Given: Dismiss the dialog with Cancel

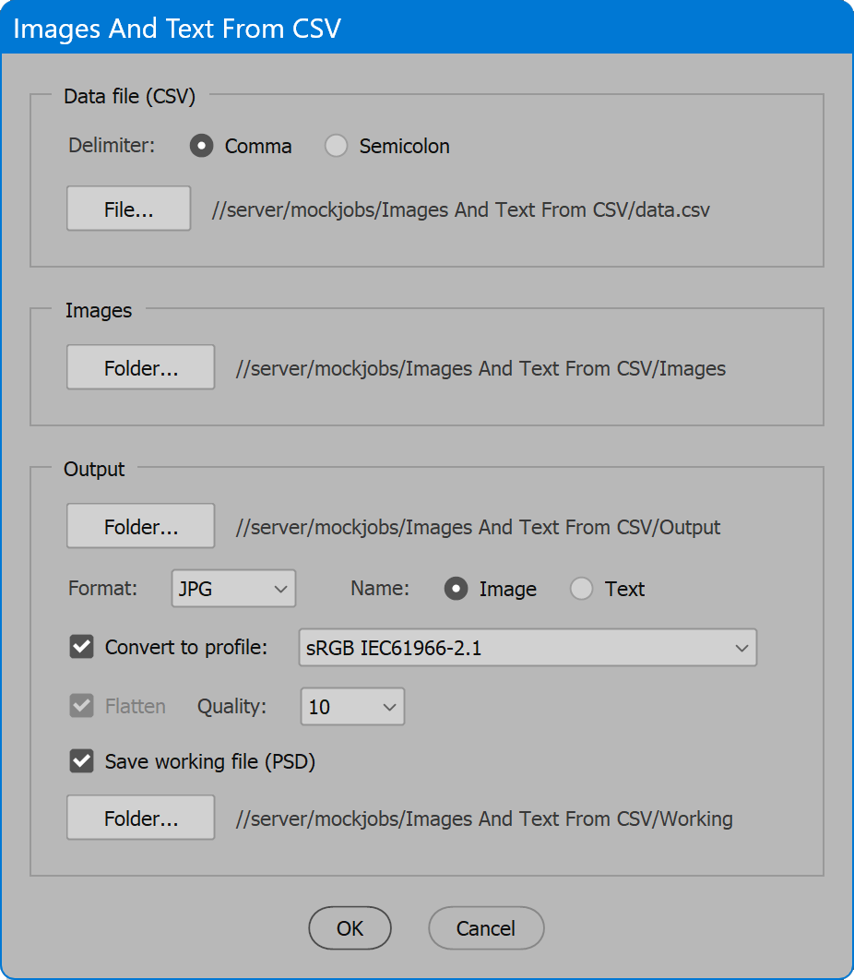Looking at the screenshot, I should click(486, 928).
